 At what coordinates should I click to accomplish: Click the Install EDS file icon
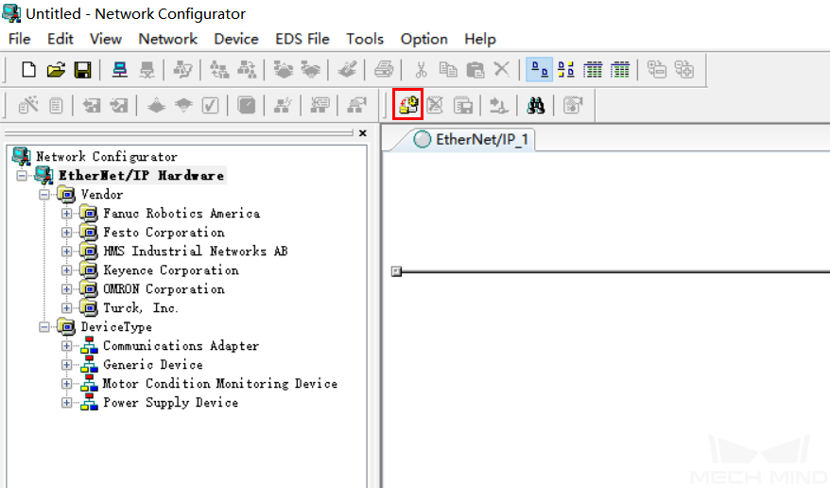pos(408,104)
